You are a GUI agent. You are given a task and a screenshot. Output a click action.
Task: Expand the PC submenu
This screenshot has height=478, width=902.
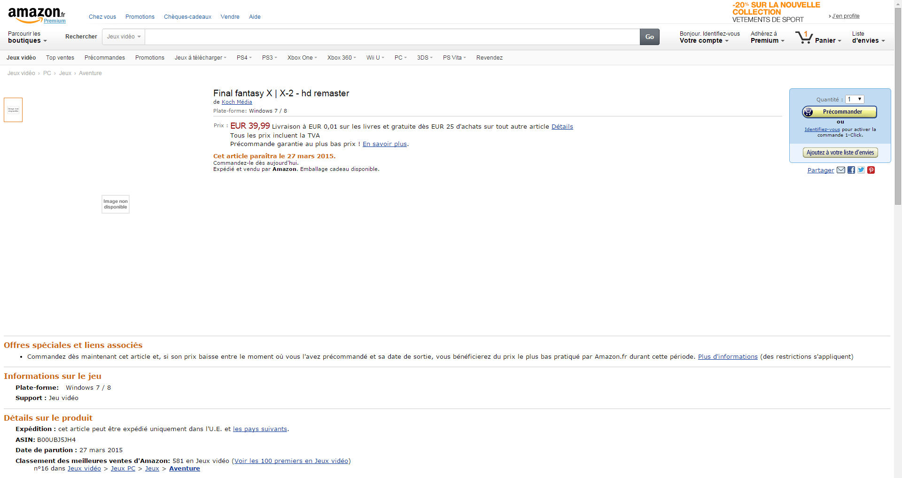click(x=401, y=58)
